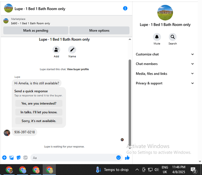Attach a photo using the image icon
202x175 pixels.
[x=12, y=158]
